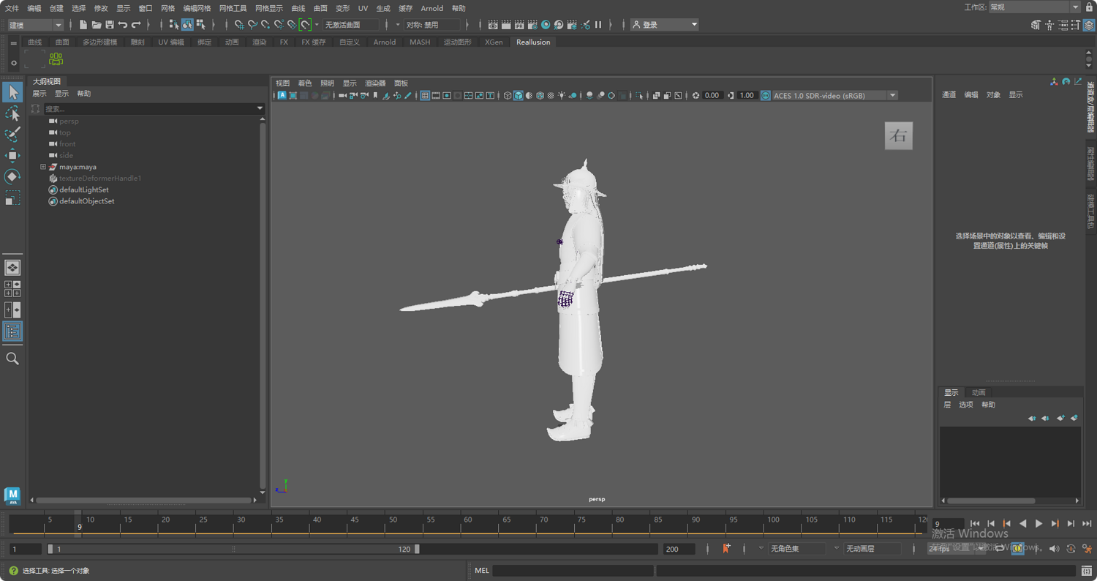This screenshot has width=1097, height=581.
Task: Activate the paint selection tool
Action: tap(11, 134)
